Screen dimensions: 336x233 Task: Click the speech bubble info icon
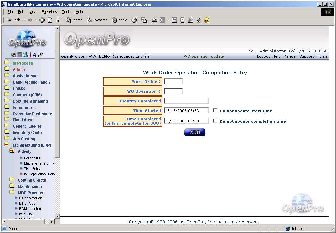click(40, 55)
